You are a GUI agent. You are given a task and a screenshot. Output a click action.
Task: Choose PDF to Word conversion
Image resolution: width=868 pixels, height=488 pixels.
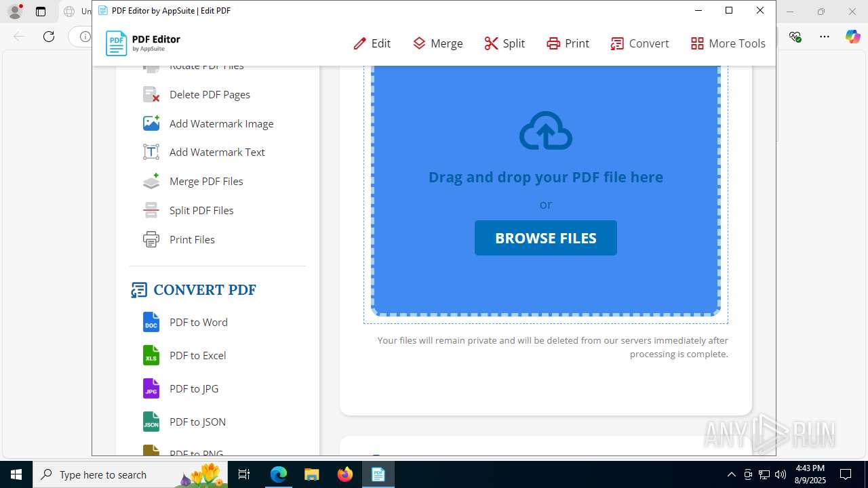pyautogui.click(x=199, y=322)
